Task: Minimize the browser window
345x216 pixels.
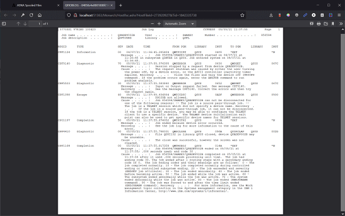Action: pyautogui.click(x=318, y=5)
